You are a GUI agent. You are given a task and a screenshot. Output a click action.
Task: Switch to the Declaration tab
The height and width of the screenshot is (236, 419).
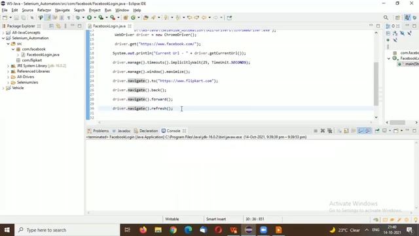146,131
